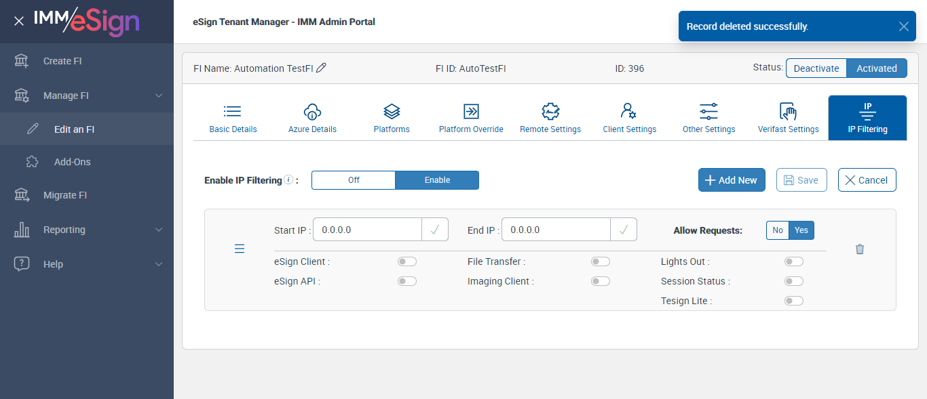Delete the IP range with trash icon
Image resolution: width=927 pixels, height=399 pixels.
click(860, 249)
